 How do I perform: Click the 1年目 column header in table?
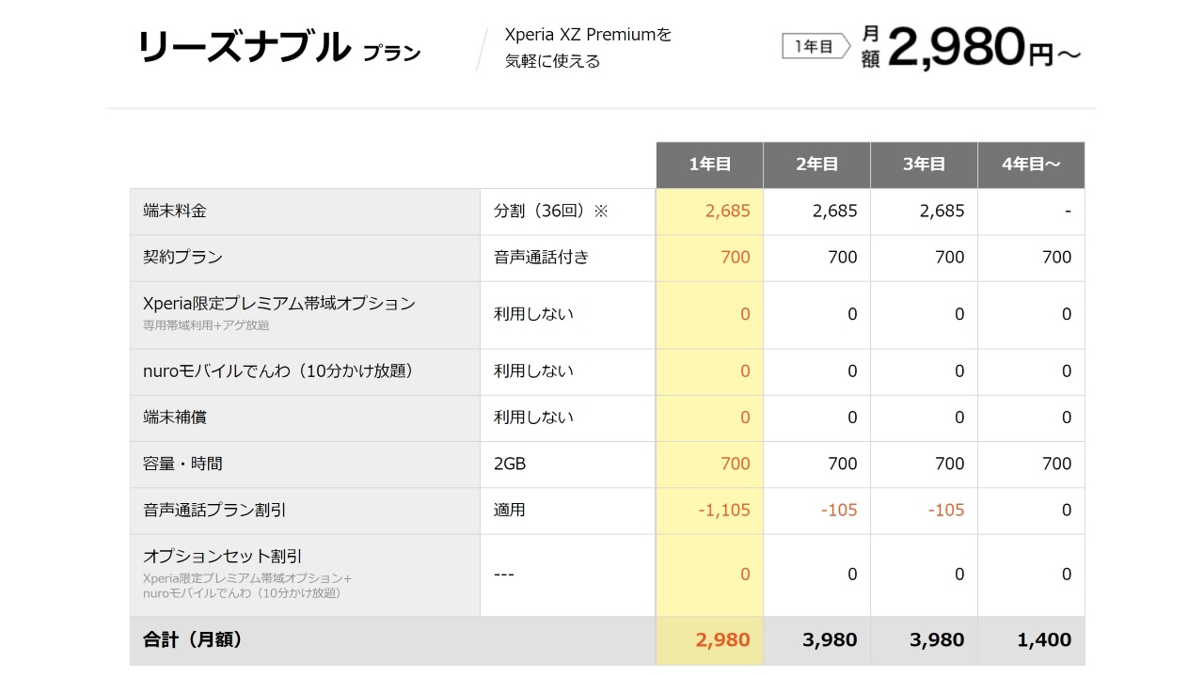click(x=709, y=165)
